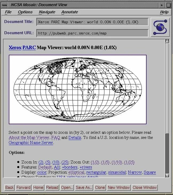This screenshot has height=195, width=173.
Task: Click the maximize button in title bar
Action: 168,5
